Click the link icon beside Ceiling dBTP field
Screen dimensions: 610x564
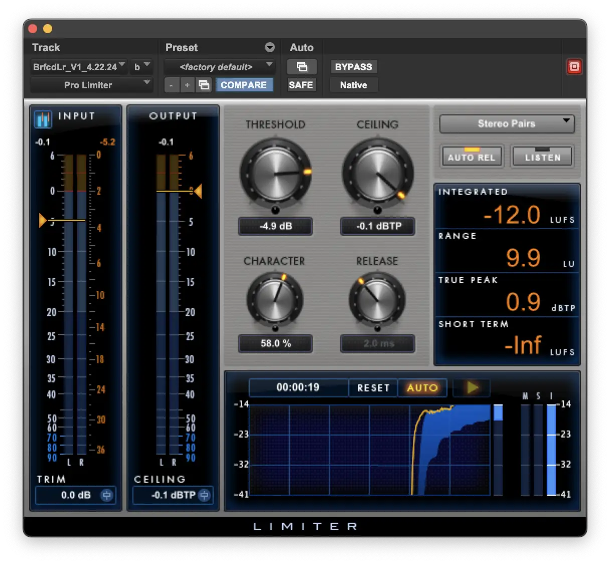tap(204, 495)
